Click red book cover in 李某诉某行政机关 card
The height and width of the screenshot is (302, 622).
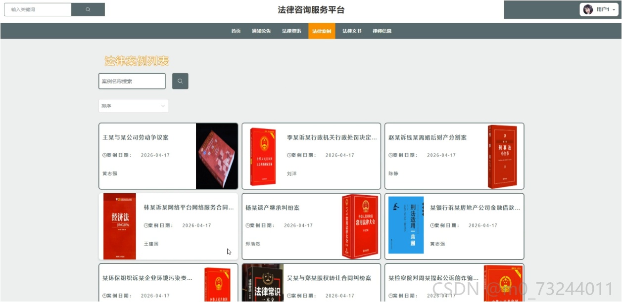click(263, 156)
